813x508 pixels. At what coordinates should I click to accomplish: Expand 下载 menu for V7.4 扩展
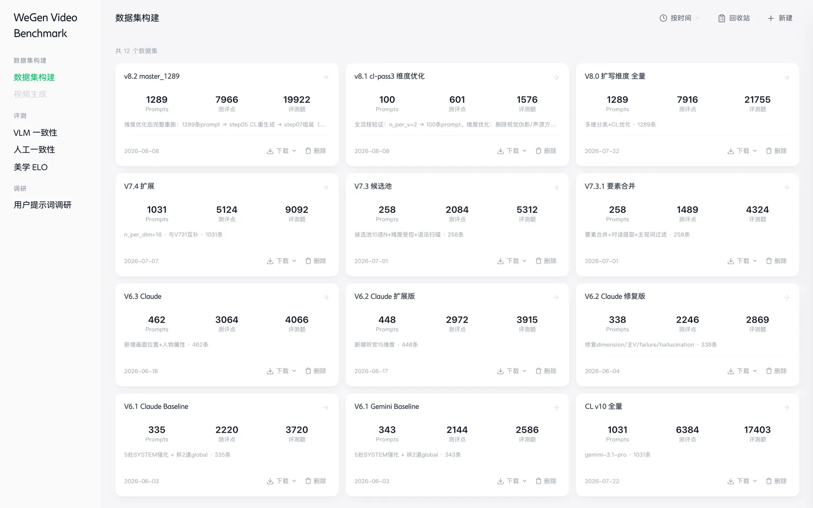click(282, 261)
